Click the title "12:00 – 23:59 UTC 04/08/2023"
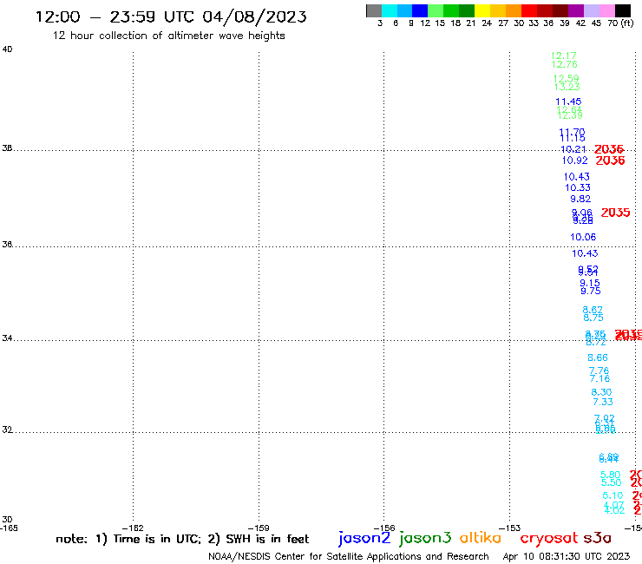Viewport: 642px width, 564px height. coord(171,16)
